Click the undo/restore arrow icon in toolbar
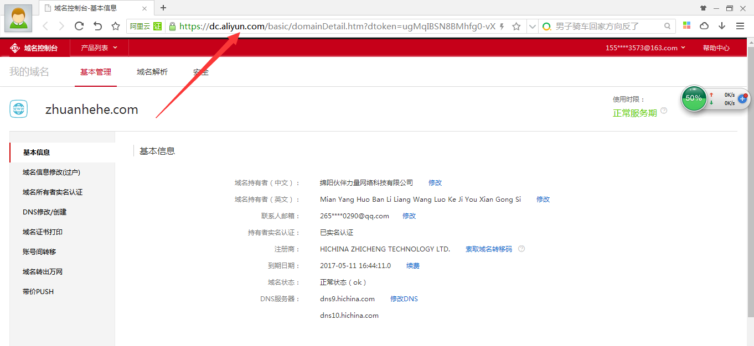754x346 pixels. point(97,26)
